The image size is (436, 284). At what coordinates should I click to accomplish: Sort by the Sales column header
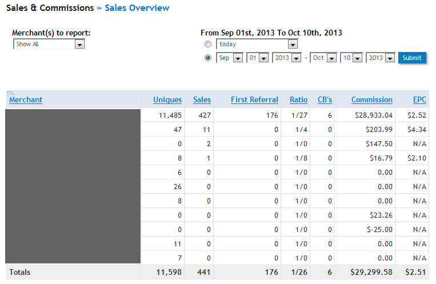202,99
